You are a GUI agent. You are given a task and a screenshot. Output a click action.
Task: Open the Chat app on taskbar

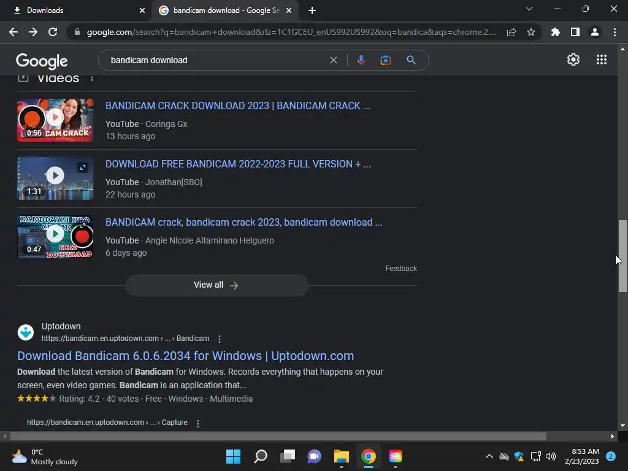click(x=315, y=456)
